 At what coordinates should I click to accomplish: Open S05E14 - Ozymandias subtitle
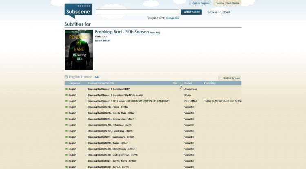[x=111, y=119]
